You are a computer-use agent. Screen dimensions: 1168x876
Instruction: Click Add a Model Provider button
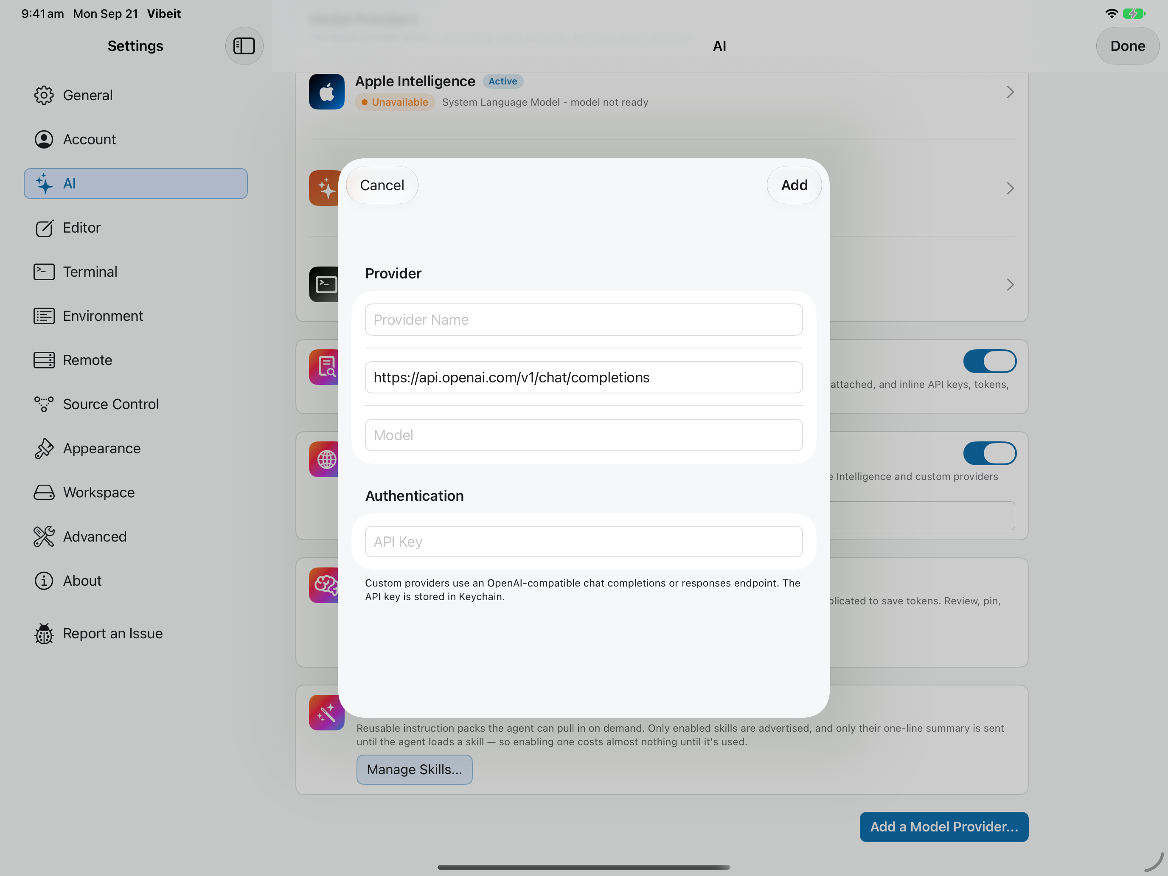tap(943, 827)
